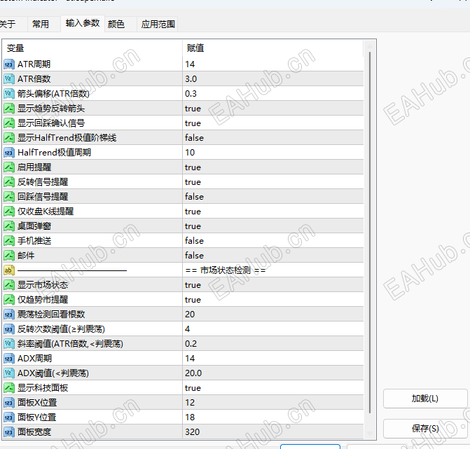The height and width of the screenshot is (449, 470).
Task: Select the true value of 显示科技面板
Action: [x=272, y=388]
